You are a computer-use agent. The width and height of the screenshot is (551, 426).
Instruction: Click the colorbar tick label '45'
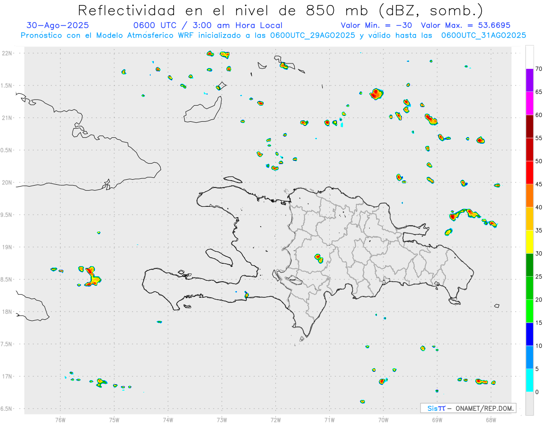point(539,184)
